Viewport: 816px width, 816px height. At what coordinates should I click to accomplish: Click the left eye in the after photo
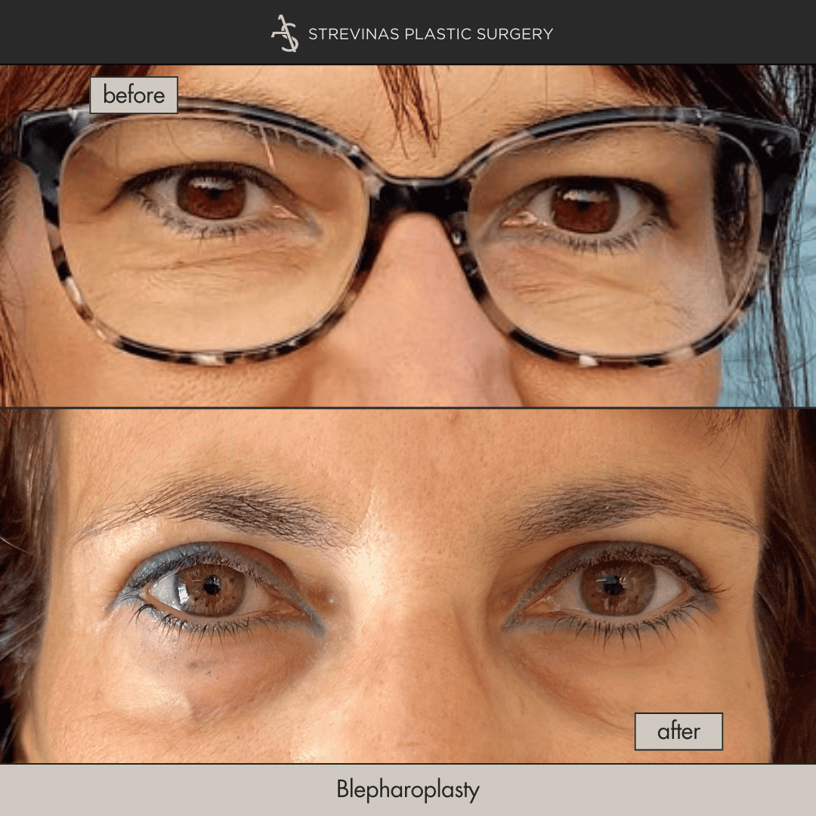pyautogui.click(x=212, y=588)
